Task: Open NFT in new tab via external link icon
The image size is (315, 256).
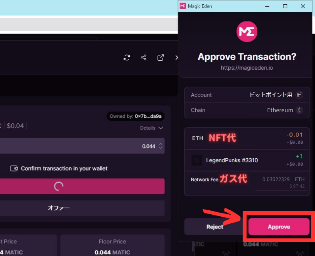Action: 161,58
